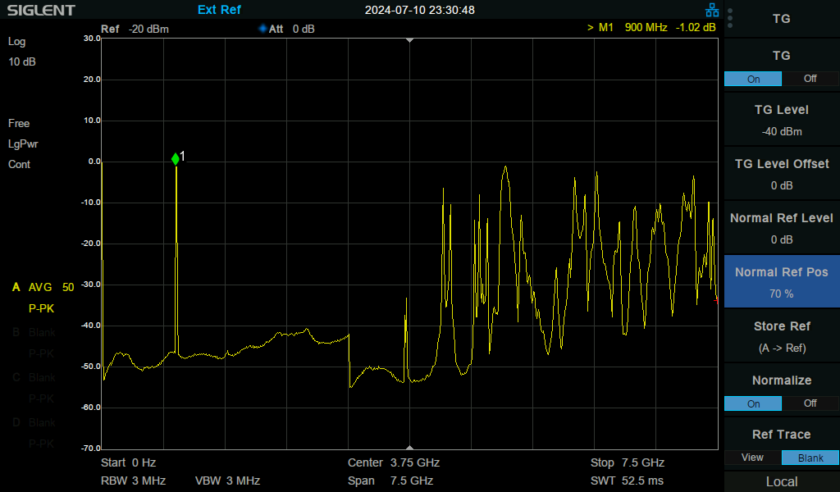The width and height of the screenshot is (840, 492).
Task: Toggle TG to Off
Action: coord(809,79)
